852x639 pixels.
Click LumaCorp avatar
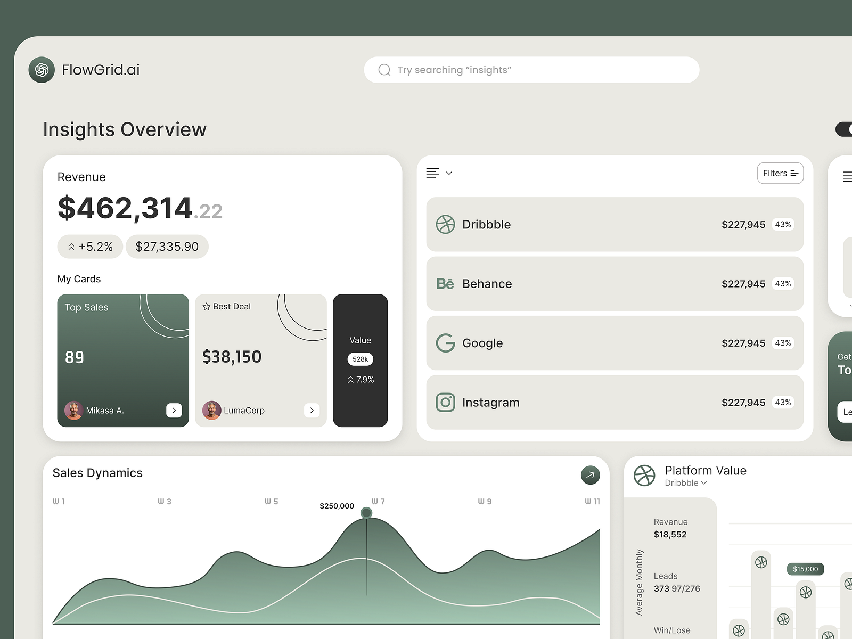pos(211,410)
